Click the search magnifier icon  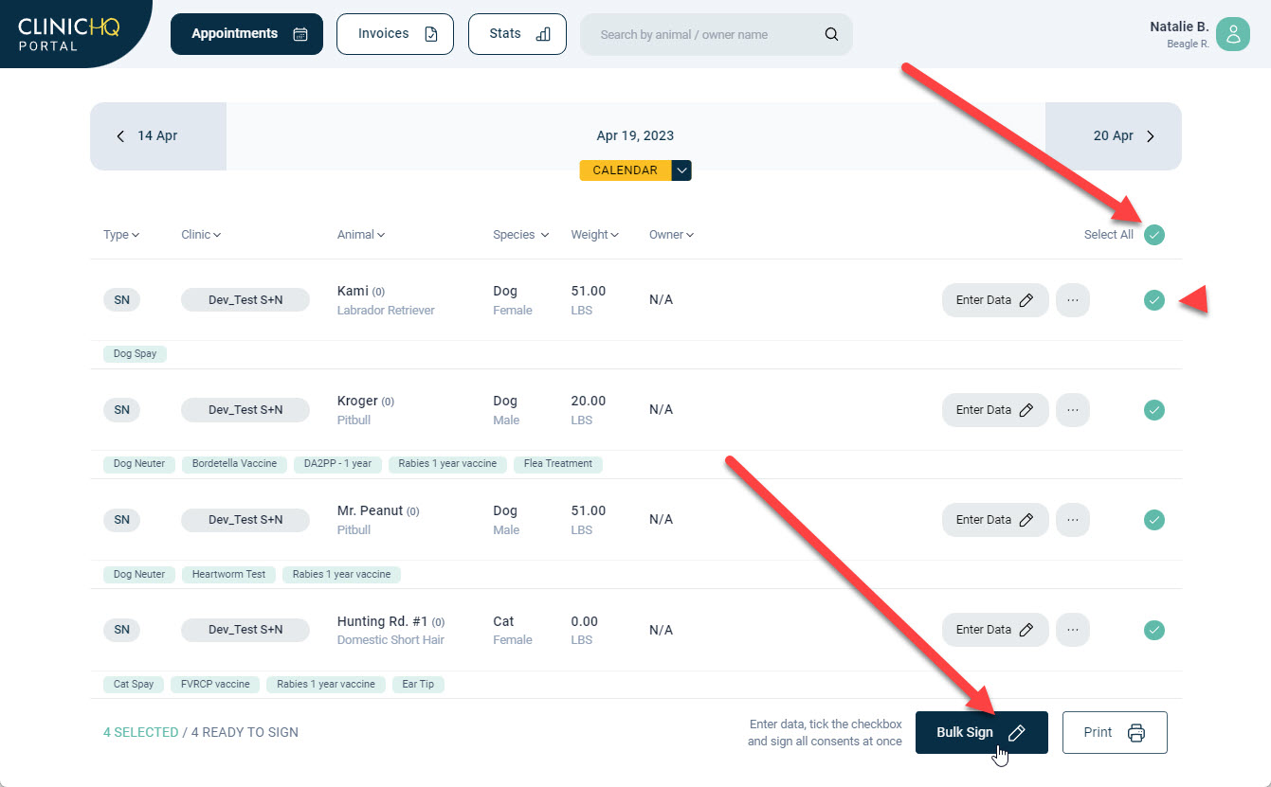tap(831, 35)
